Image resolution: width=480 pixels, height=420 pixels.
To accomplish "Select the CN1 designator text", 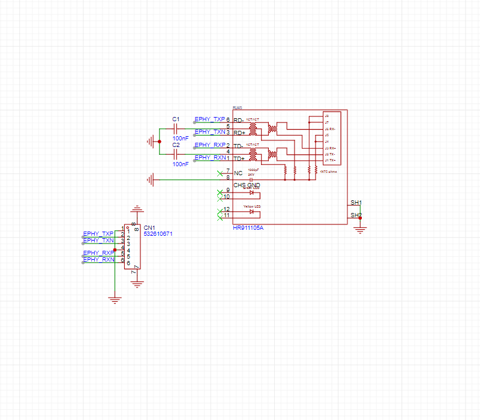I will pos(149,228).
